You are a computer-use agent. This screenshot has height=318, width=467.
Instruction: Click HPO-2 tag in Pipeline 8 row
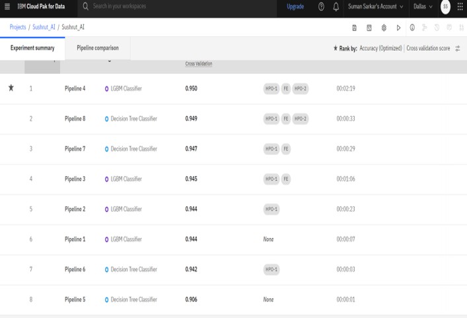click(300, 119)
